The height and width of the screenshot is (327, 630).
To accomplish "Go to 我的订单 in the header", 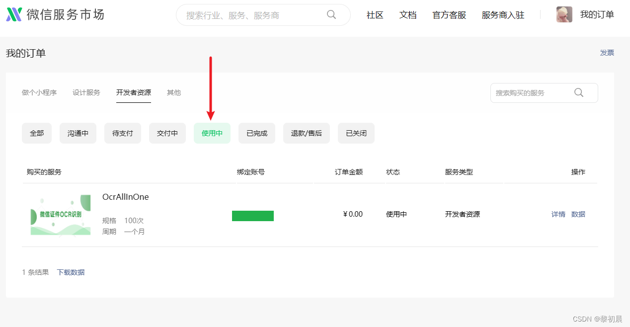I will [x=597, y=14].
